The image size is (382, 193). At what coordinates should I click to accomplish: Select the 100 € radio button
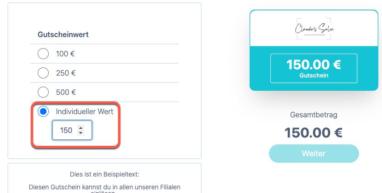coord(43,54)
